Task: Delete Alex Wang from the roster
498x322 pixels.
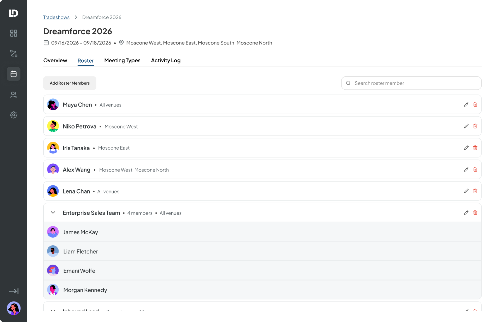Action: pos(475,169)
